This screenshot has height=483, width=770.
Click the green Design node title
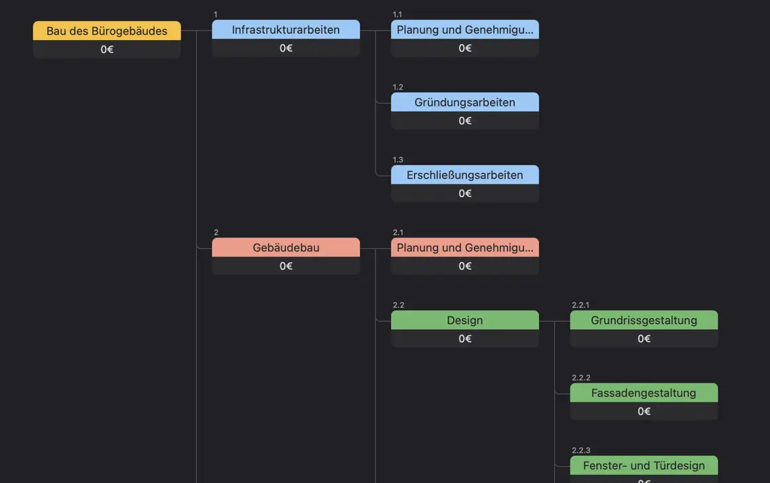(465, 320)
